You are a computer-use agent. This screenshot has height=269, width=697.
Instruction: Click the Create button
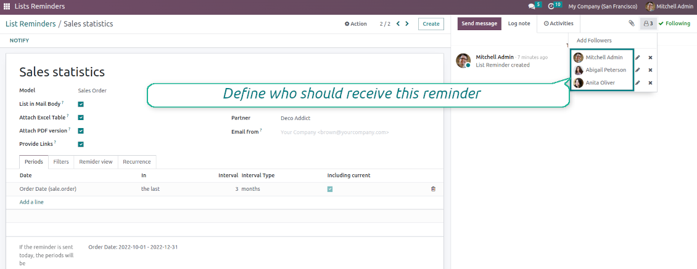click(x=431, y=24)
